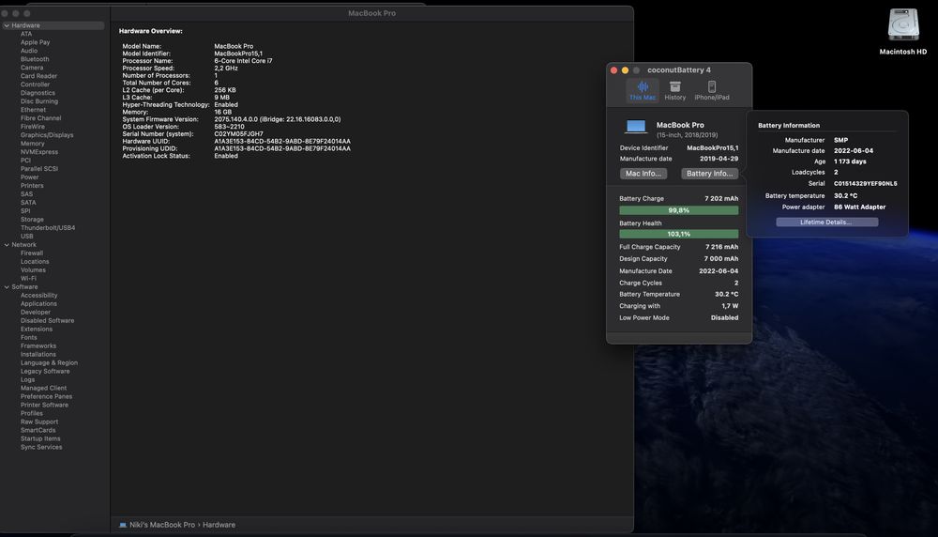The height and width of the screenshot is (537, 938).
Task: Select Thunderbolt/USB4 in the sidebar
Action: pyautogui.click(x=48, y=227)
